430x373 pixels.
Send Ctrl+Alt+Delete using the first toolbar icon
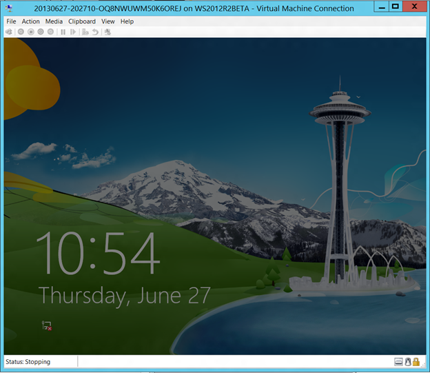click(9, 32)
